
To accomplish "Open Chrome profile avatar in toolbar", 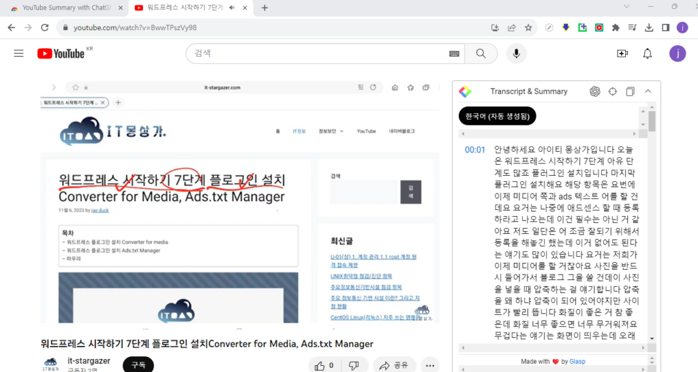I will (682, 27).
